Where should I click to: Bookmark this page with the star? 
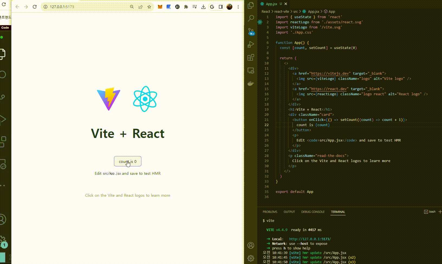tap(149, 7)
